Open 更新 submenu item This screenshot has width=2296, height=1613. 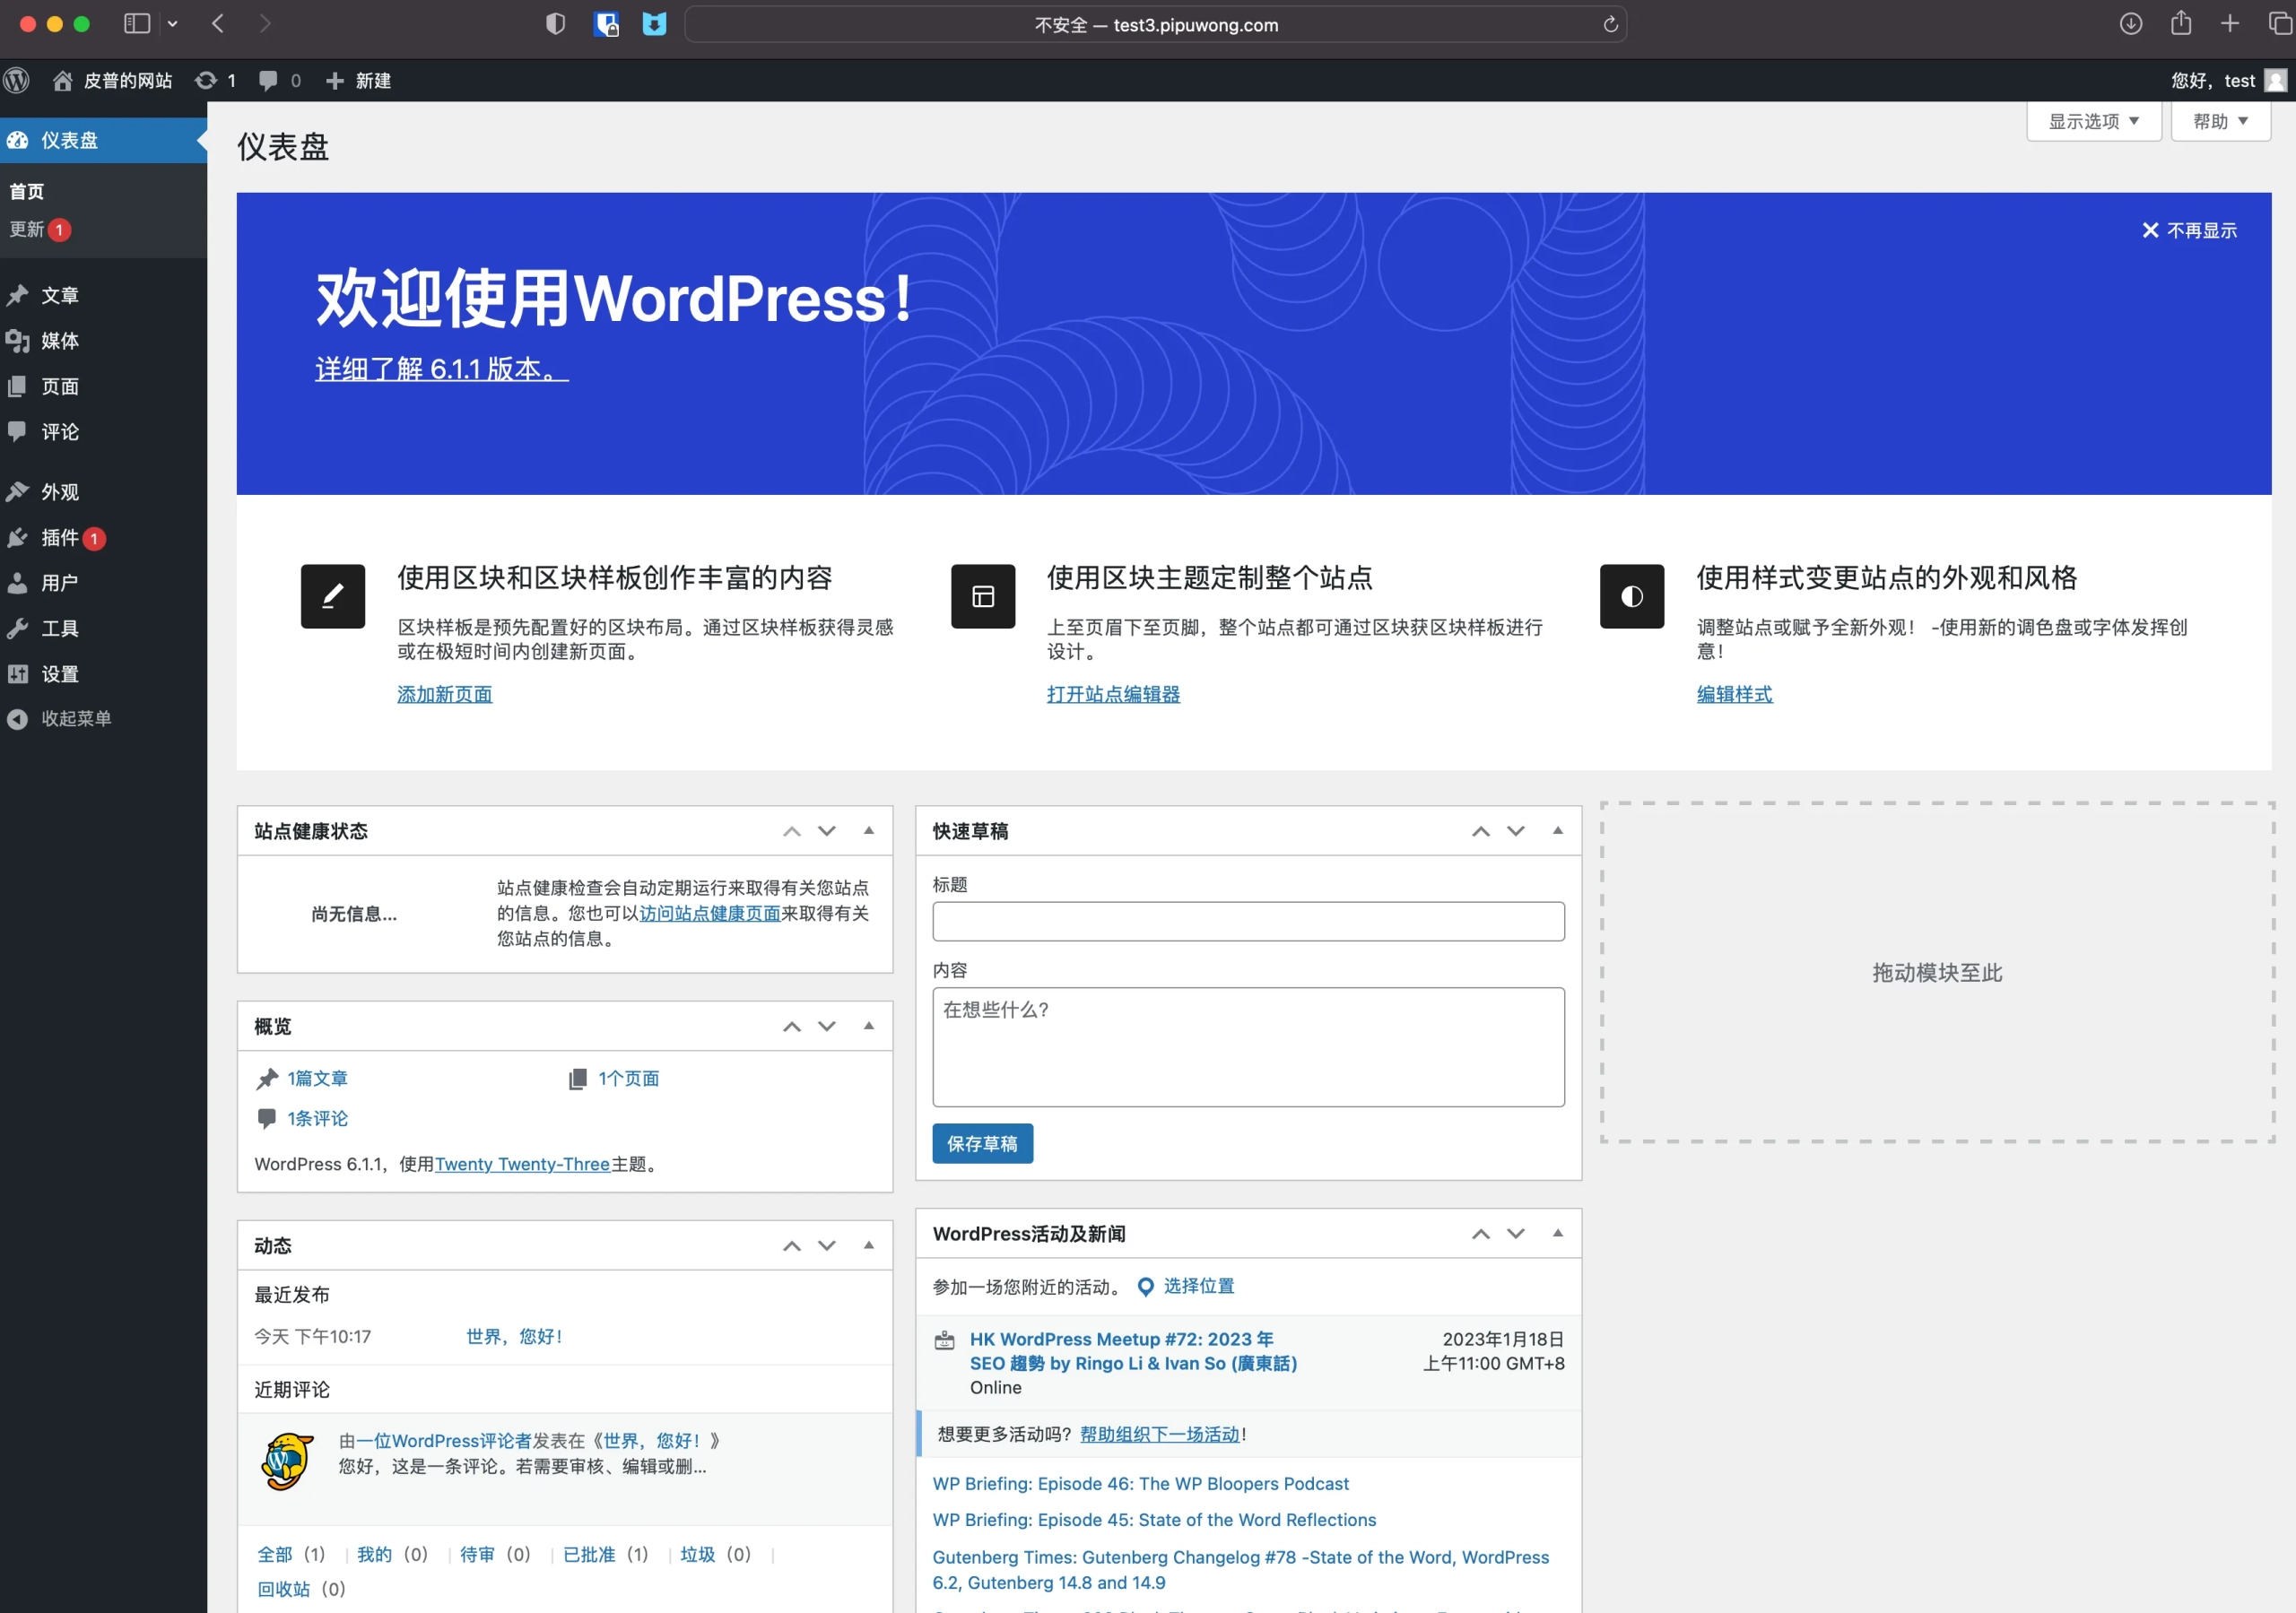[40, 230]
